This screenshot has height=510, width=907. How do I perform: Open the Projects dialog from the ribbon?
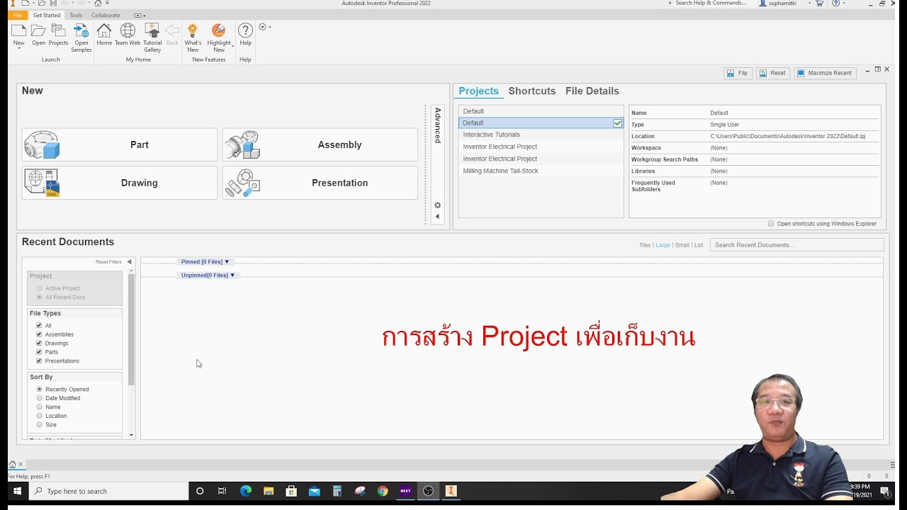click(58, 31)
